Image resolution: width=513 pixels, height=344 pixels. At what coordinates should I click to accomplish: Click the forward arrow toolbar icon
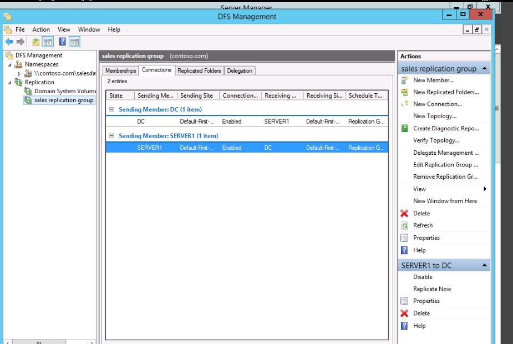pyautogui.click(x=21, y=42)
